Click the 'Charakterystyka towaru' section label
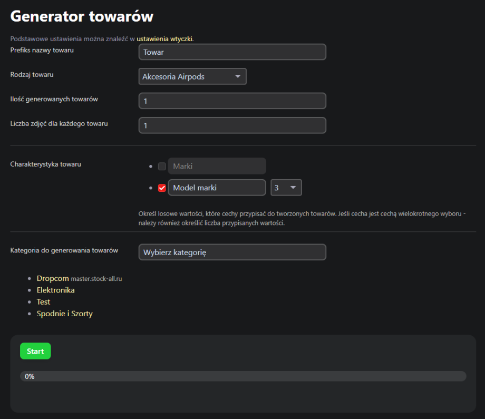Viewport: 485px width, 419px height. [45, 164]
